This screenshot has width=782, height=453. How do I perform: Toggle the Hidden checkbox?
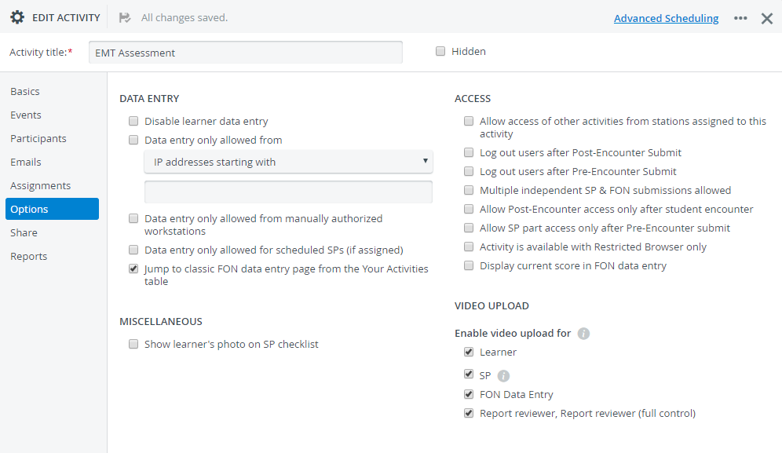point(440,51)
